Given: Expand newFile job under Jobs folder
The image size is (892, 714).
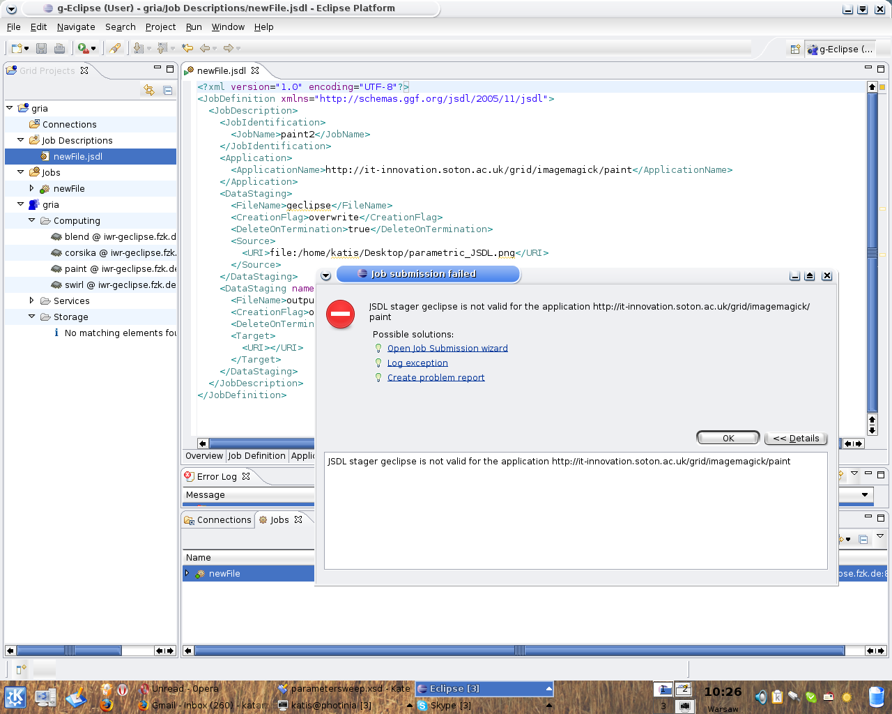Looking at the screenshot, I should (x=31, y=188).
